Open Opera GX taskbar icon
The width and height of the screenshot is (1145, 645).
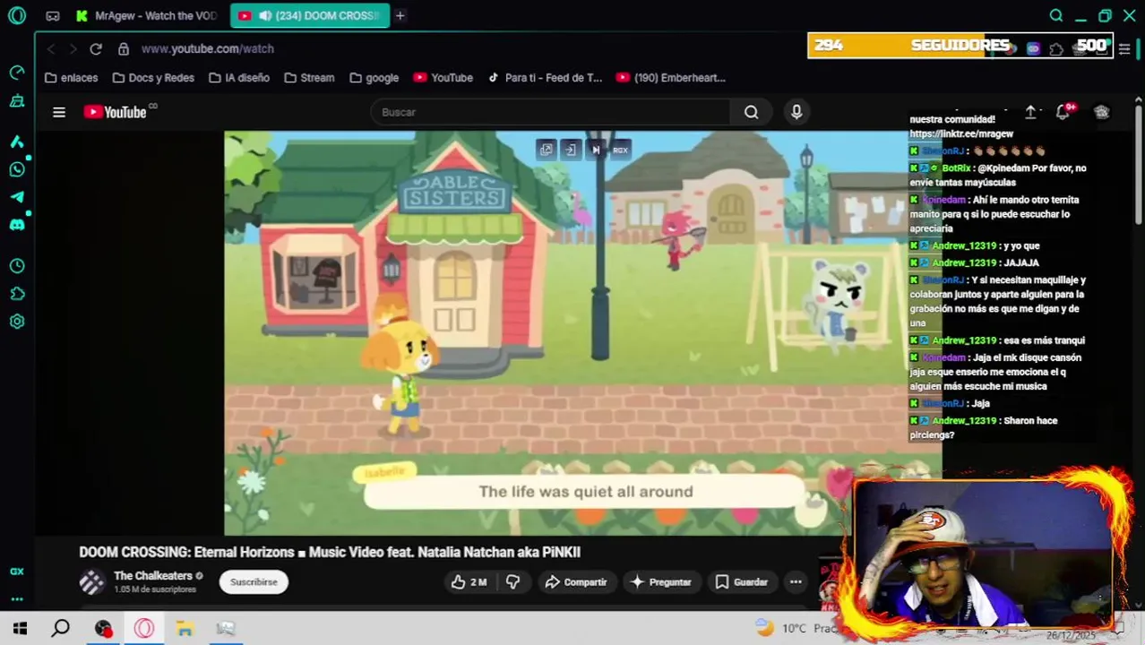click(x=144, y=628)
